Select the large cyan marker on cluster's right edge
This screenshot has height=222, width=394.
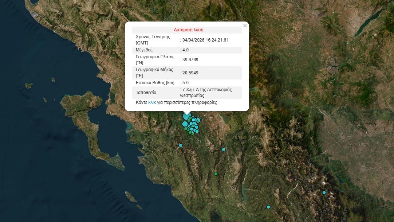[198, 120]
